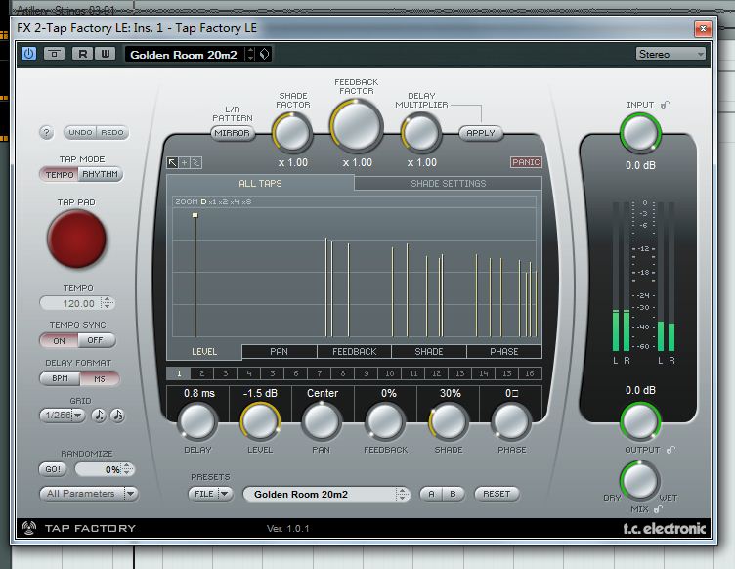Click the randomize GO! button
Image resolution: width=735 pixels, height=569 pixels.
click(53, 469)
